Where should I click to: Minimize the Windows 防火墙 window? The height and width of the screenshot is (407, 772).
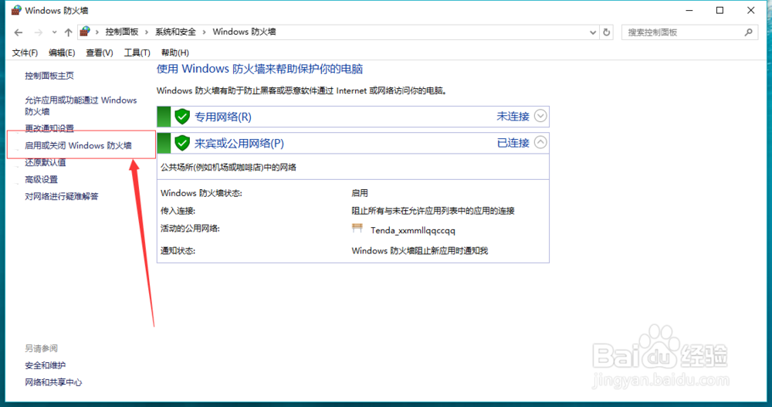(689, 10)
